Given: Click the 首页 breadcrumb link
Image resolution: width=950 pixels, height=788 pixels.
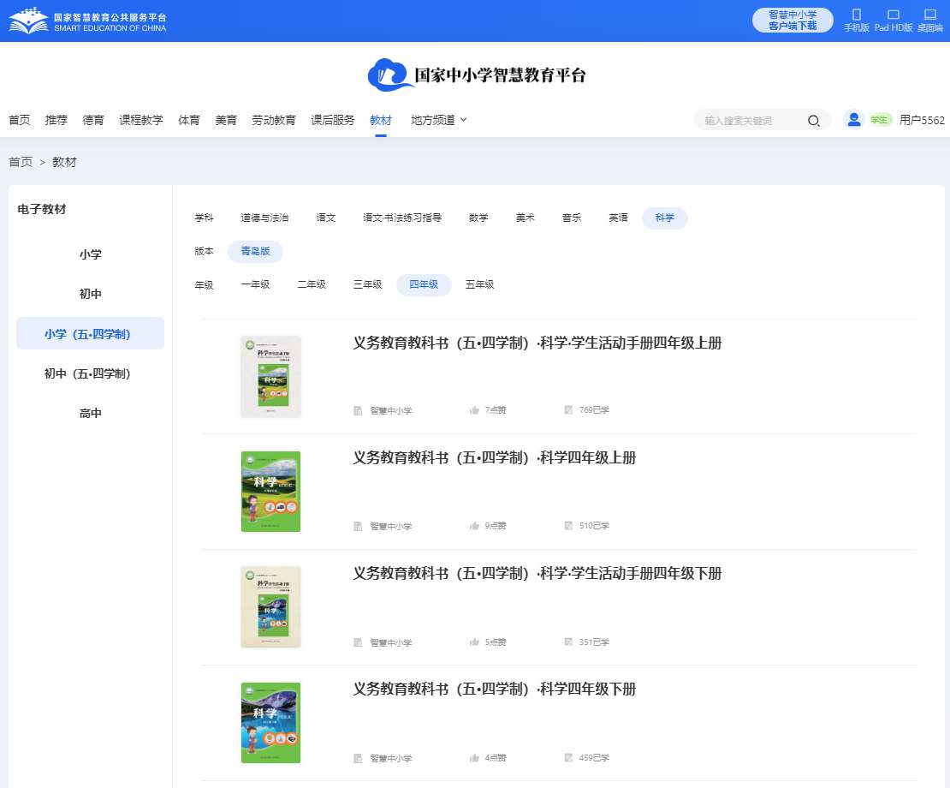Looking at the screenshot, I should 21,162.
